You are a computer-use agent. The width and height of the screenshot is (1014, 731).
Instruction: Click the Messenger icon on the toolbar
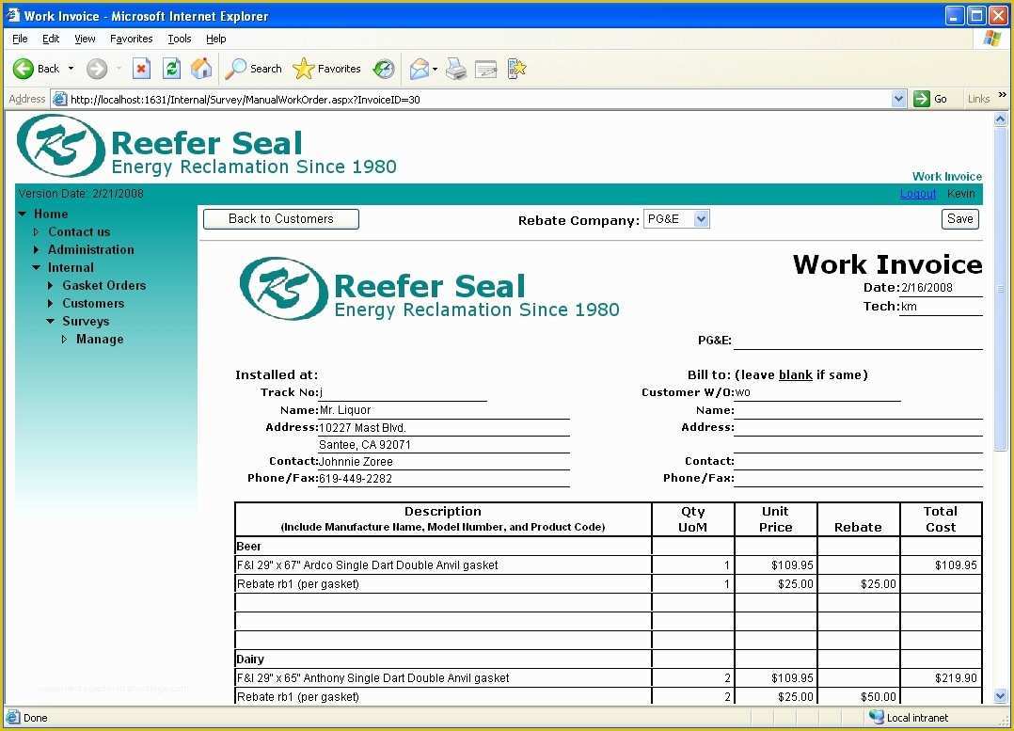515,69
